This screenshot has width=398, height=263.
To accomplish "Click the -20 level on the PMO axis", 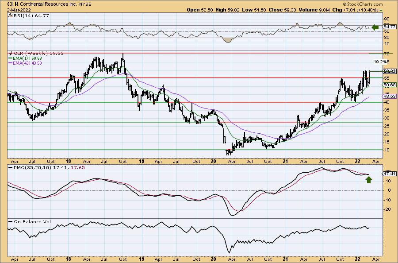I will coord(387,209).
